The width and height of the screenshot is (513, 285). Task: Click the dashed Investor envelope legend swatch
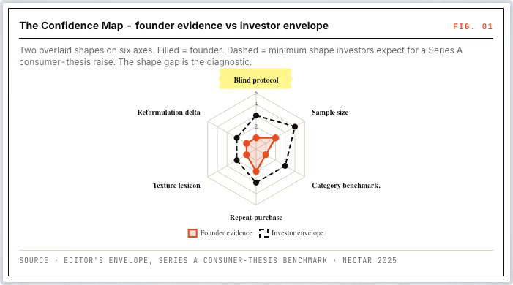[x=263, y=233]
